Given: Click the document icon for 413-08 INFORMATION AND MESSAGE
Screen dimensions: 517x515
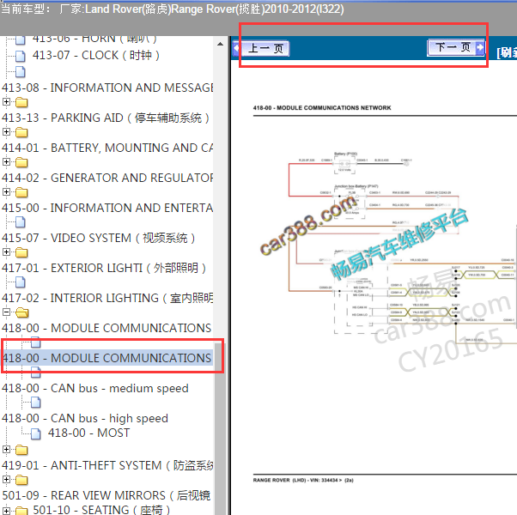Looking at the screenshot, I should click(21, 71).
